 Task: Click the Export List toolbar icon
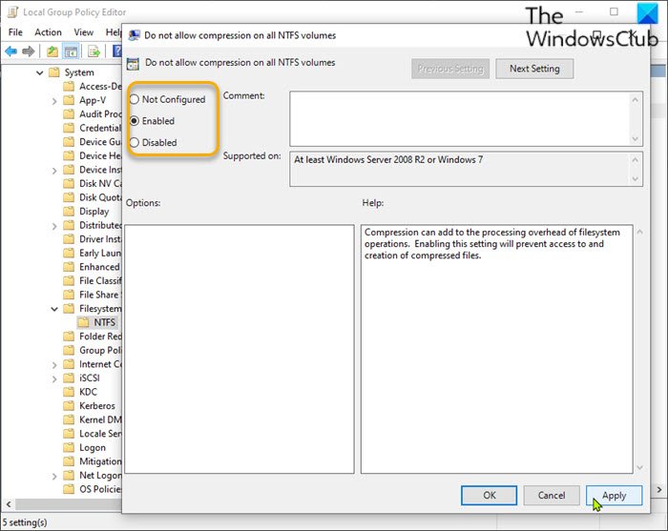[94, 51]
